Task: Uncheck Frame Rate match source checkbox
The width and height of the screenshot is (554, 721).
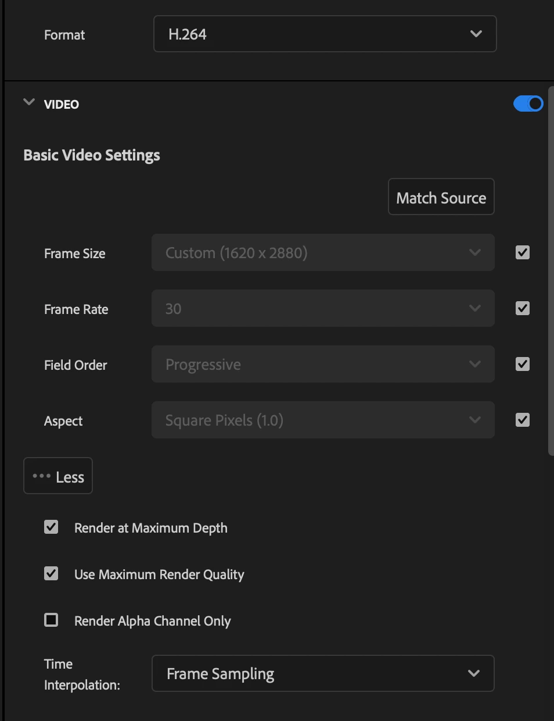Action: (x=523, y=308)
